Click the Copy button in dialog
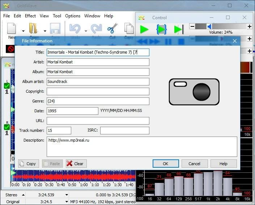The height and width of the screenshot is (205, 255). pos(29,164)
